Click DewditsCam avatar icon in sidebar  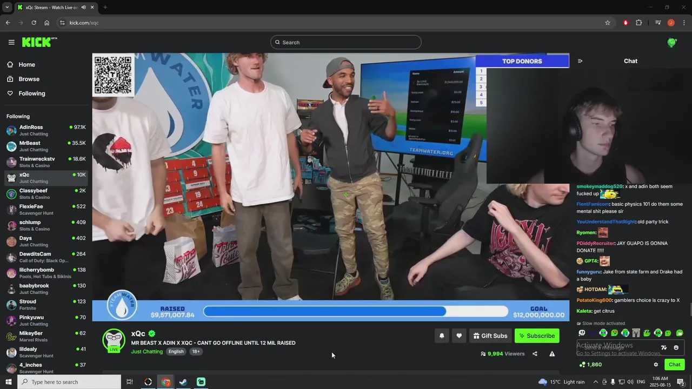click(11, 257)
